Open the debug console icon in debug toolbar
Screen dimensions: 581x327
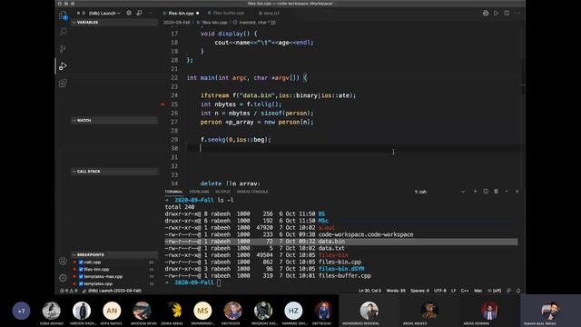point(139,13)
